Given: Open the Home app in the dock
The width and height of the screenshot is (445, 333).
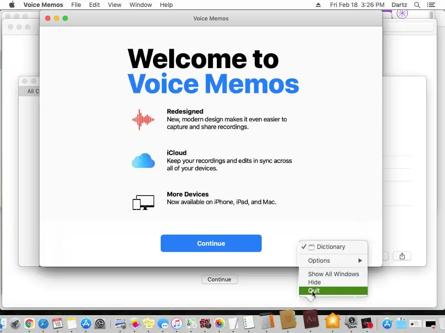Looking at the screenshot, I should 332,321.
